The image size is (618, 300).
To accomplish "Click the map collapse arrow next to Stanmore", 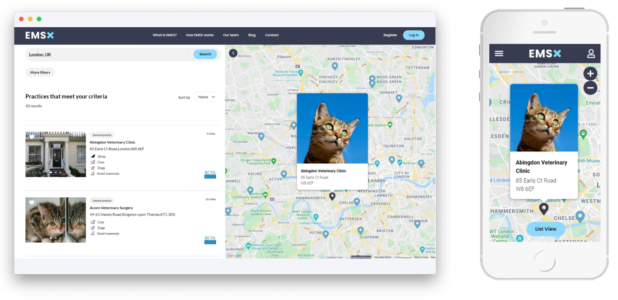I will (233, 53).
